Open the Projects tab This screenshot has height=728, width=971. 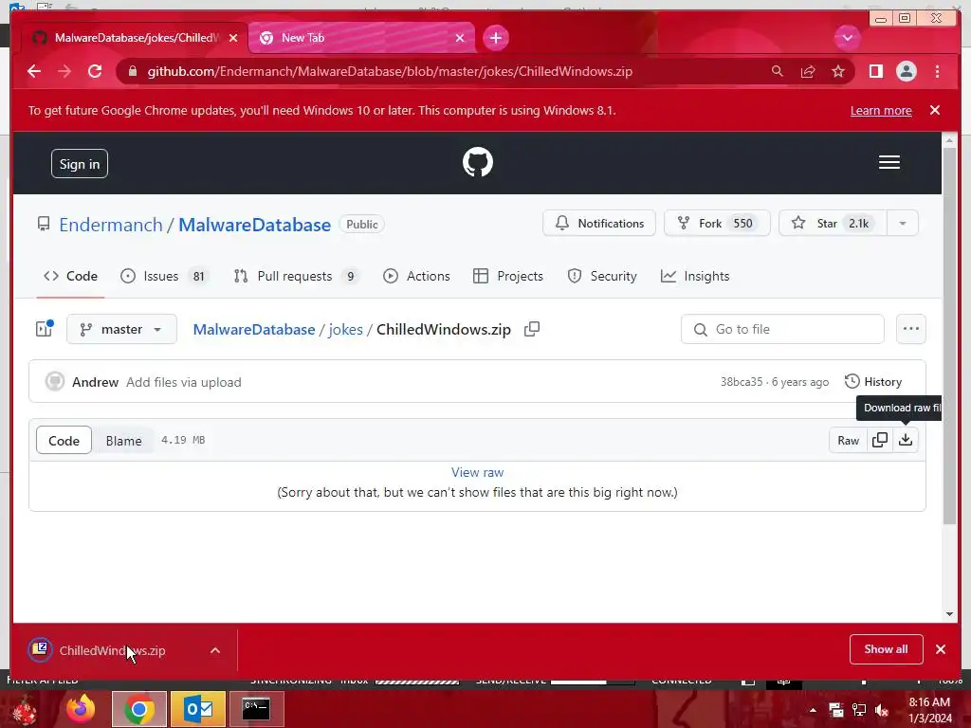coord(508,276)
